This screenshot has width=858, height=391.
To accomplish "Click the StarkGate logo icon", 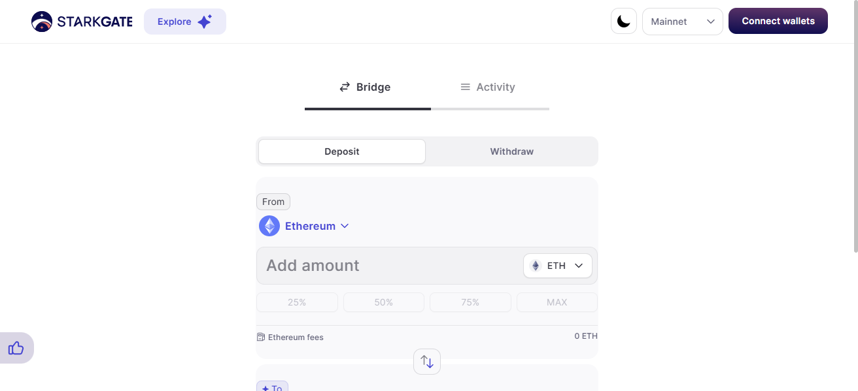I will 42,22.
